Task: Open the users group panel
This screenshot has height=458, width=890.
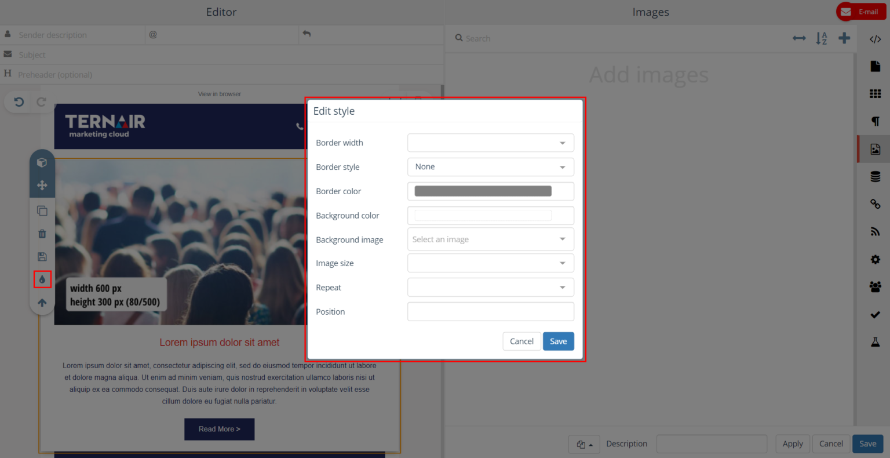Action: [875, 287]
